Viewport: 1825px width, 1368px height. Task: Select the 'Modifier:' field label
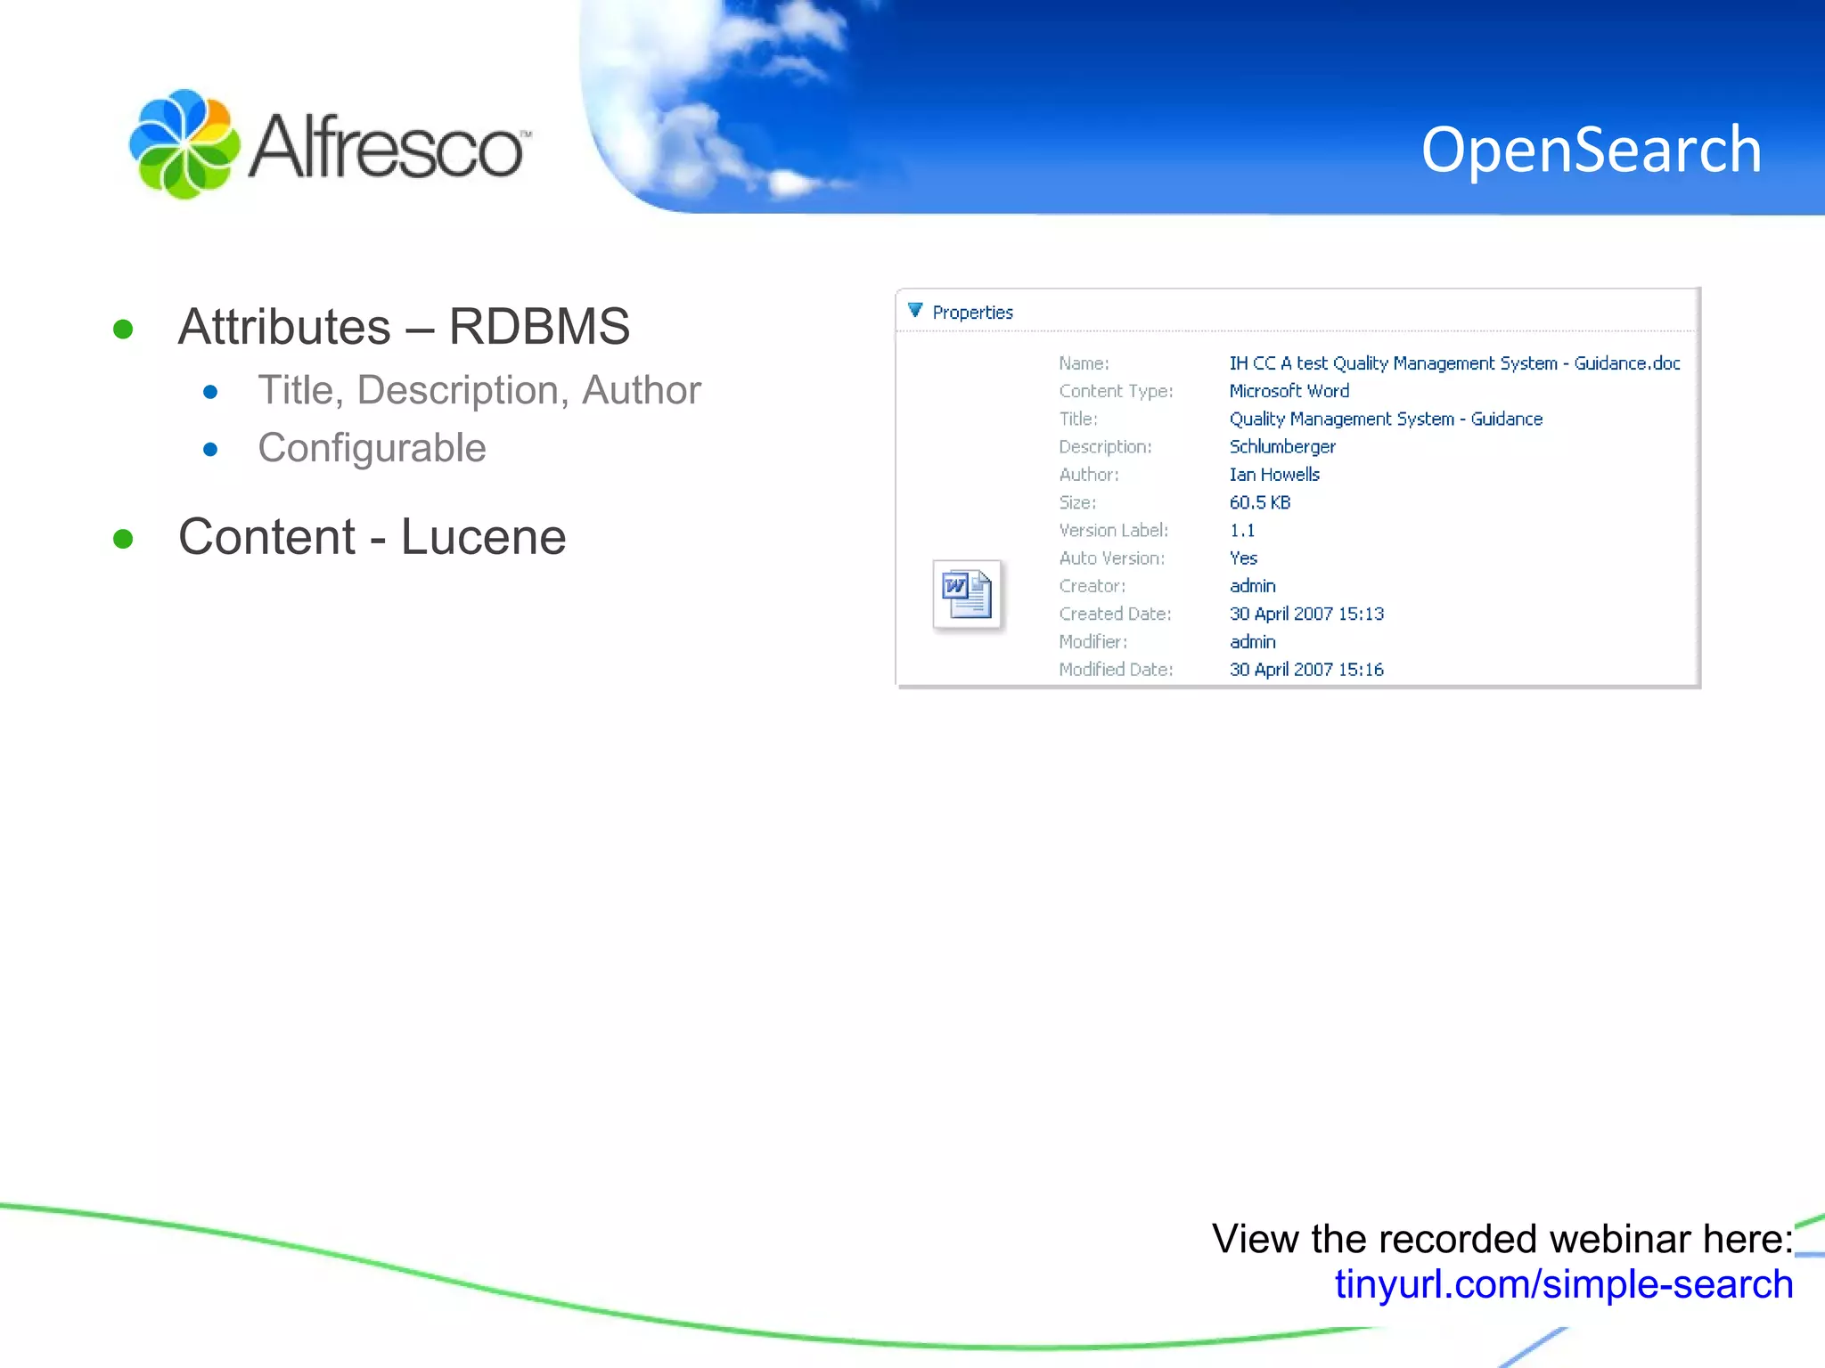click(1093, 641)
